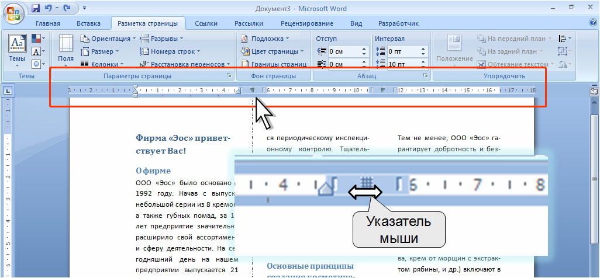Open the Расстановка переносов hyphenation menu
The height and width of the screenshot is (278, 600).
pyautogui.click(x=185, y=64)
